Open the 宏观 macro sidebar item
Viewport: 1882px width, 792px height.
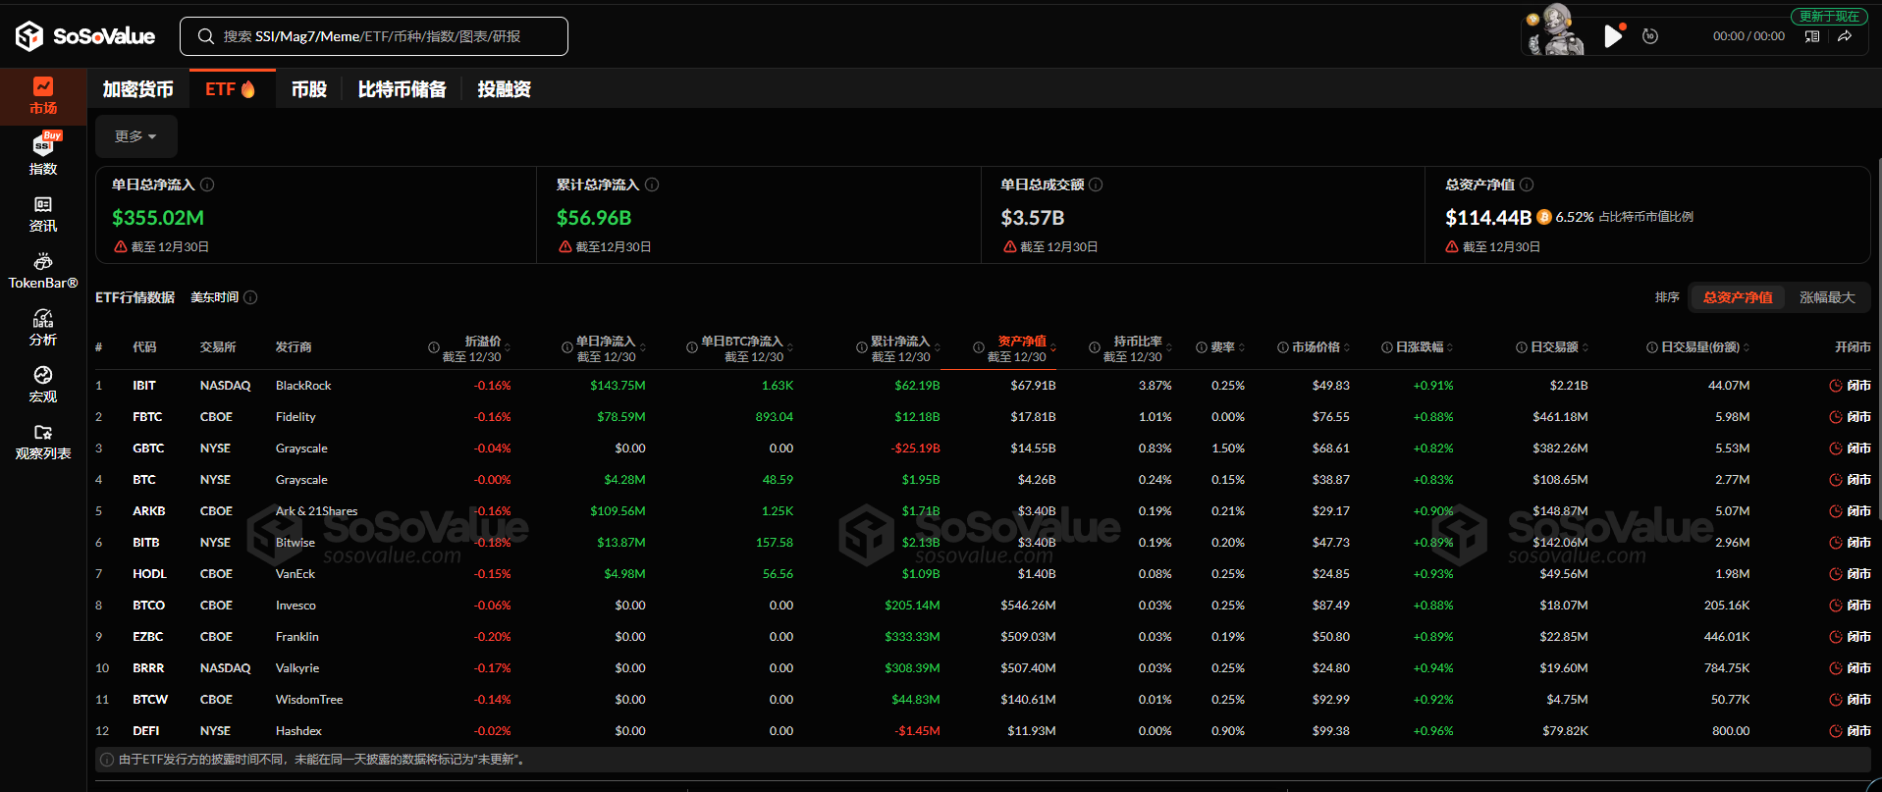pyautogui.click(x=43, y=385)
